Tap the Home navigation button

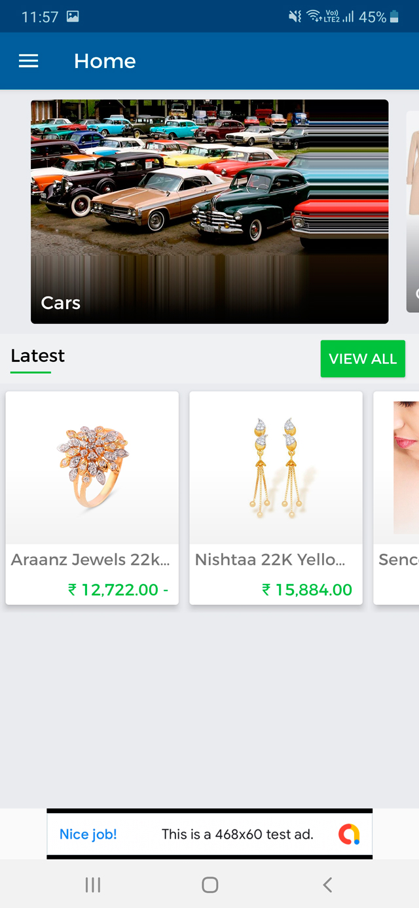click(x=209, y=884)
